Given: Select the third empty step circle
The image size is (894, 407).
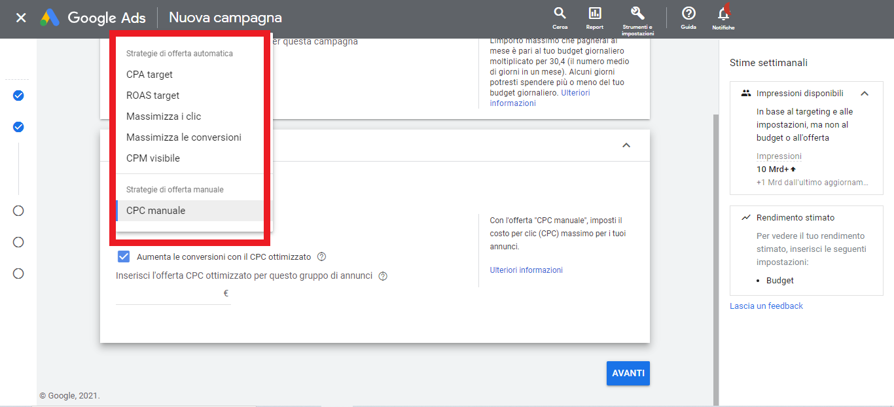Looking at the screenshot, I should tap(18, 274).
